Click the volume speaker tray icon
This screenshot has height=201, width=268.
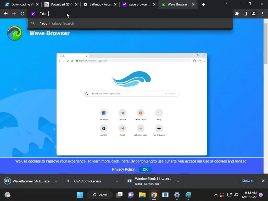coord(236,195)
